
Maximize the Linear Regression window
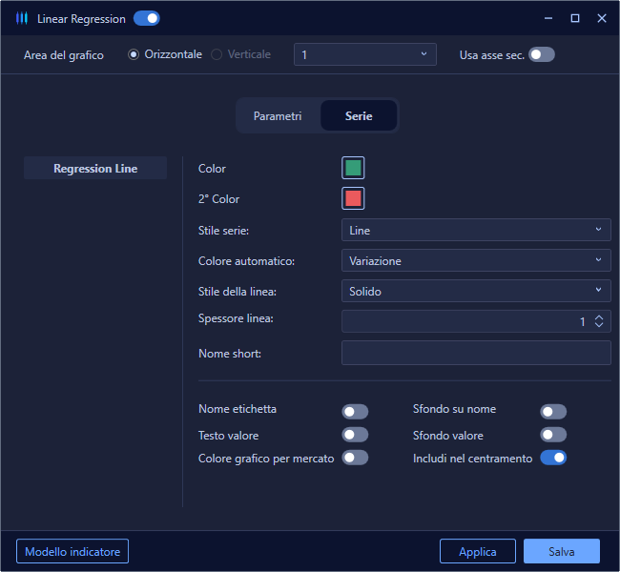tap(575, 18)
